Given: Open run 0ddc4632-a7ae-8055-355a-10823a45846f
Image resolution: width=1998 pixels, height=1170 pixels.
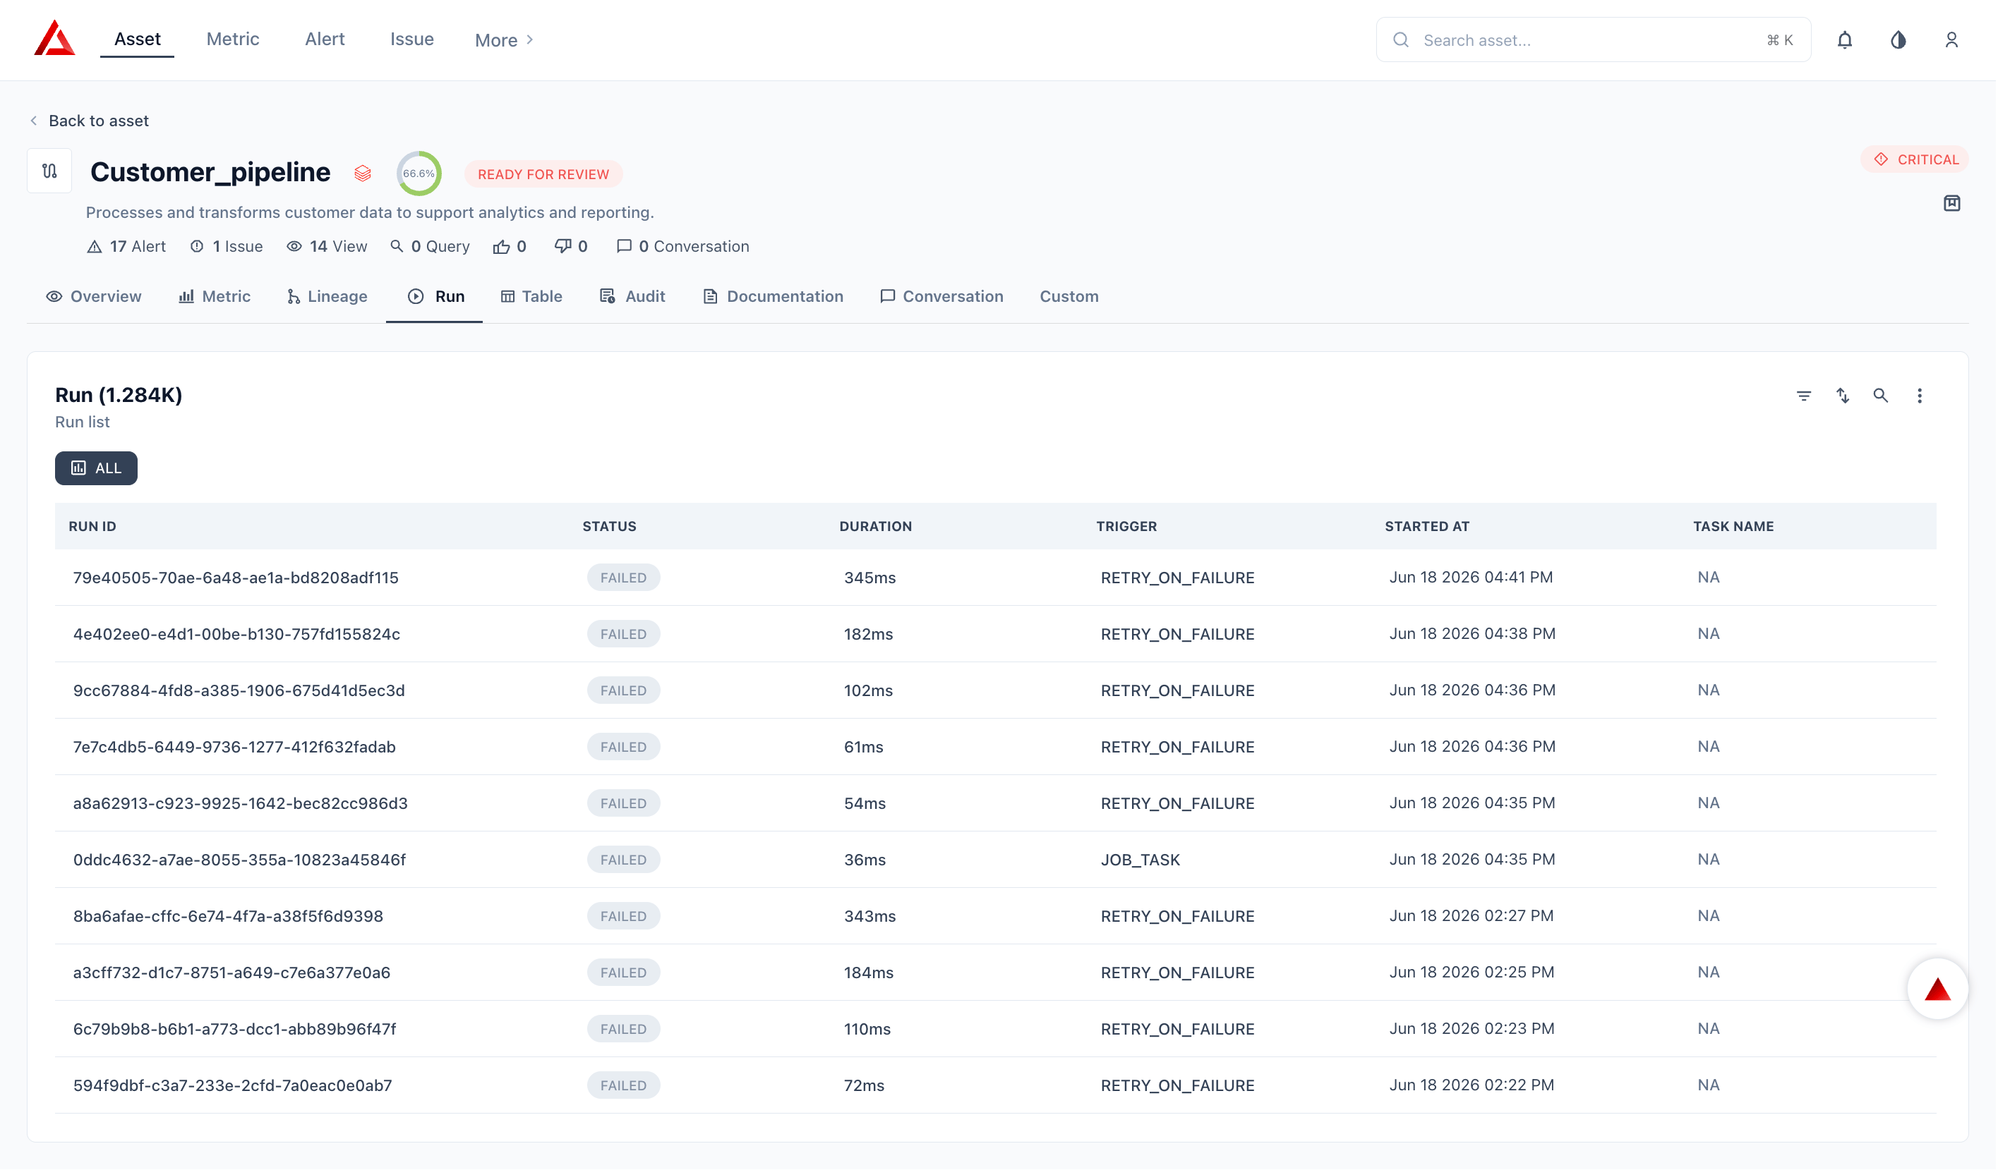Looking at the screenshot, I should (x=239, y=860).
